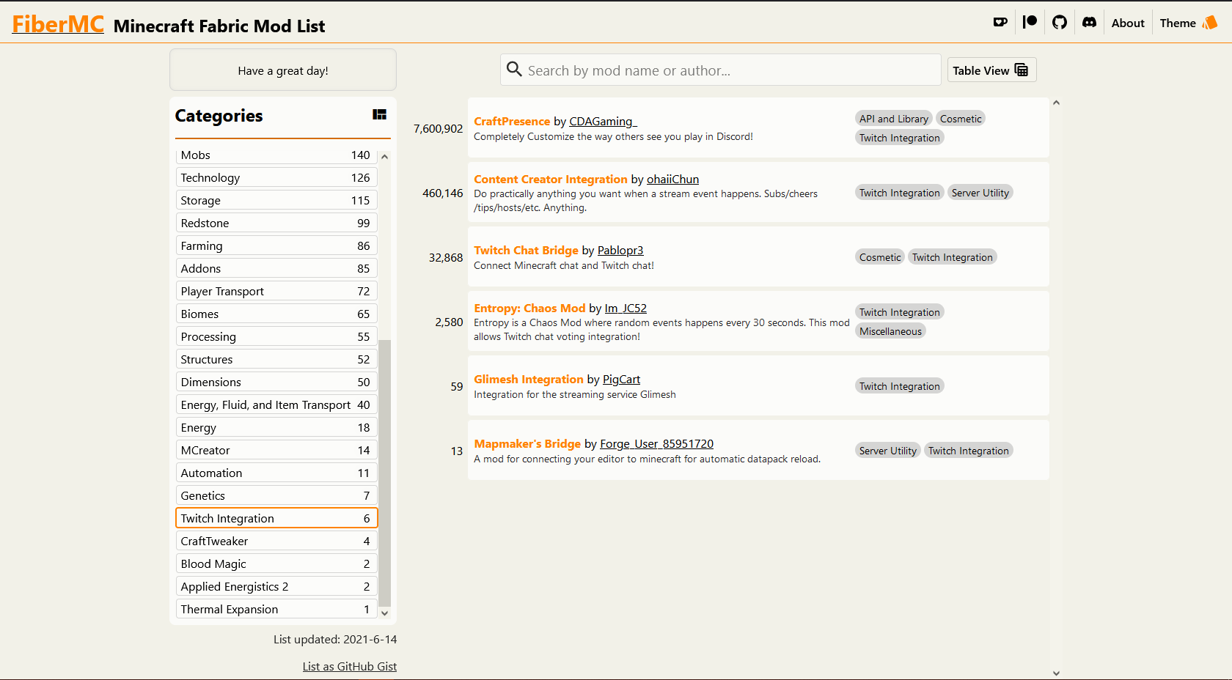The height and width of the screenshot is (680, 1232).
Task: Select the Applied Energistics 2 category
Action: pyautogui.click(x=276, y=586)
